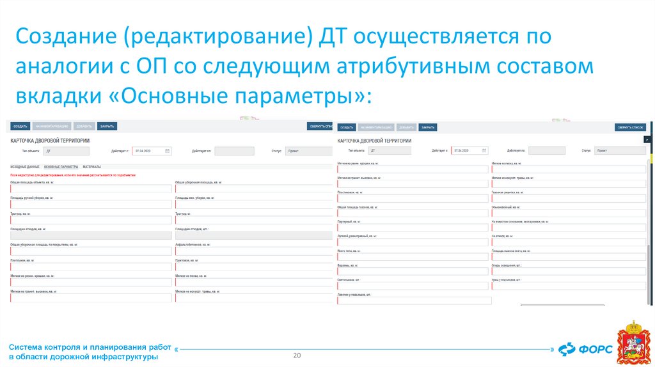This screenshot has height=367, width=655.
Task: Click Мягкое из искусст. травы field, left screenshot
Action: click(254, 298)
